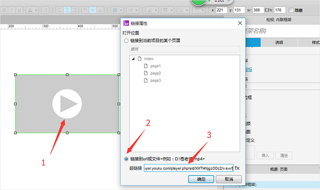
Task: Toggle underline text formatting
Action: tap(19, 10)
